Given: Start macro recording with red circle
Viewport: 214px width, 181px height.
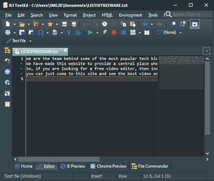Looking at the screenshot, I should coord(114,32).
